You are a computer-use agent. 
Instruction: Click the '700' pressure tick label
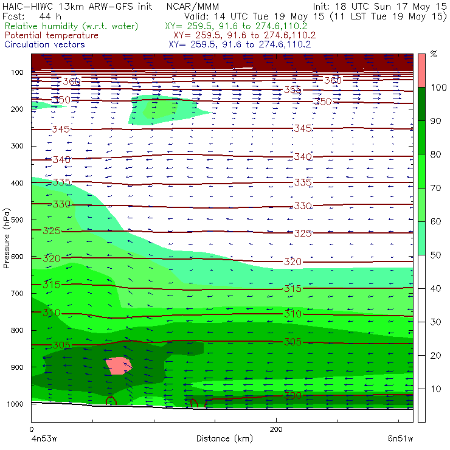17,293
